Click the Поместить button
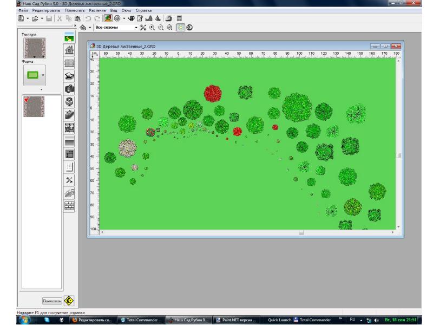 (51, 301)
